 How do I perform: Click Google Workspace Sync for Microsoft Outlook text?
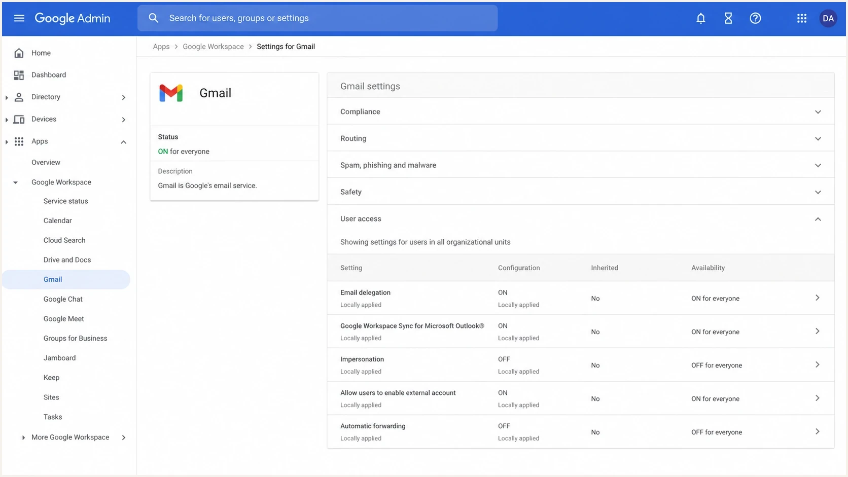(x=412, y=326)
